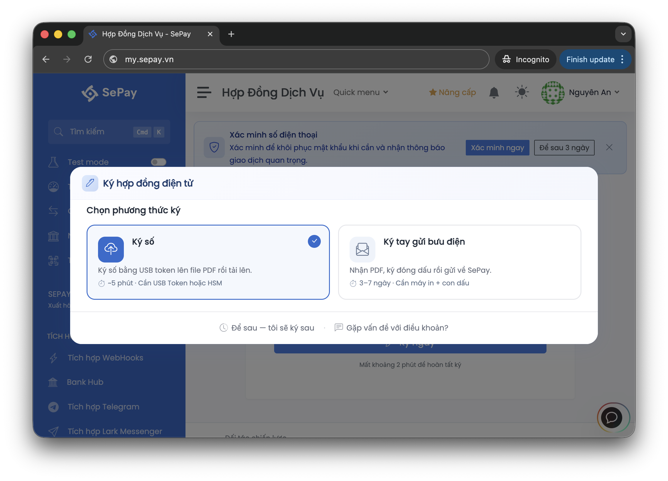The height and width of the screenshot is (481, 668).
Task: Click the Nguyên An avatar image
Action: pos(552,93)
